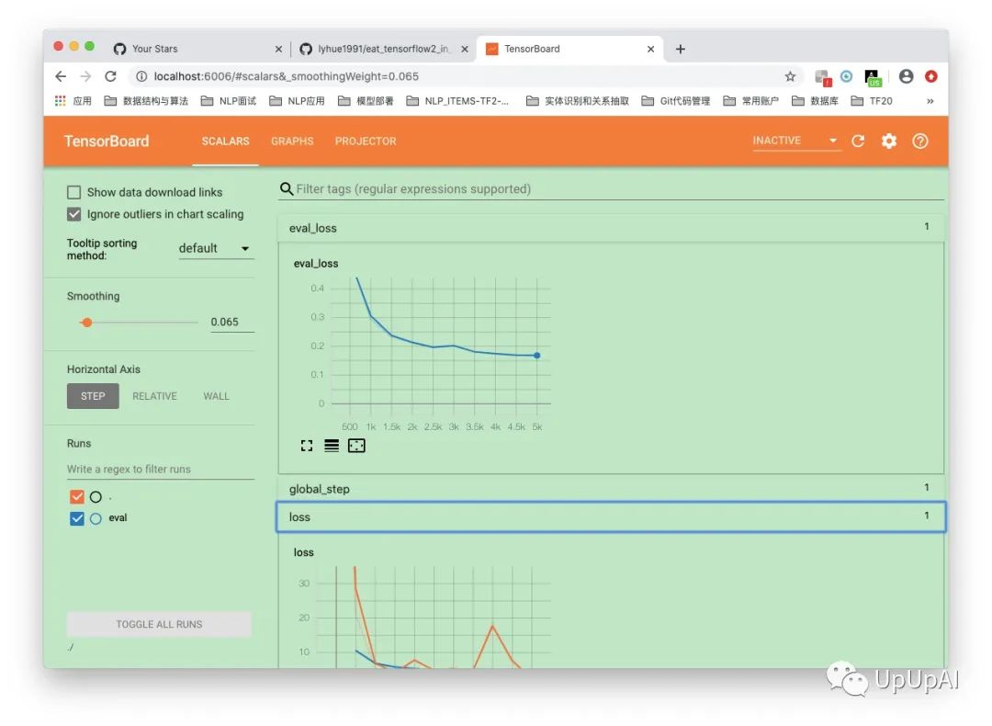Click the TensorBoard reload data icon
992x726 pixels.
click(858, 142)
